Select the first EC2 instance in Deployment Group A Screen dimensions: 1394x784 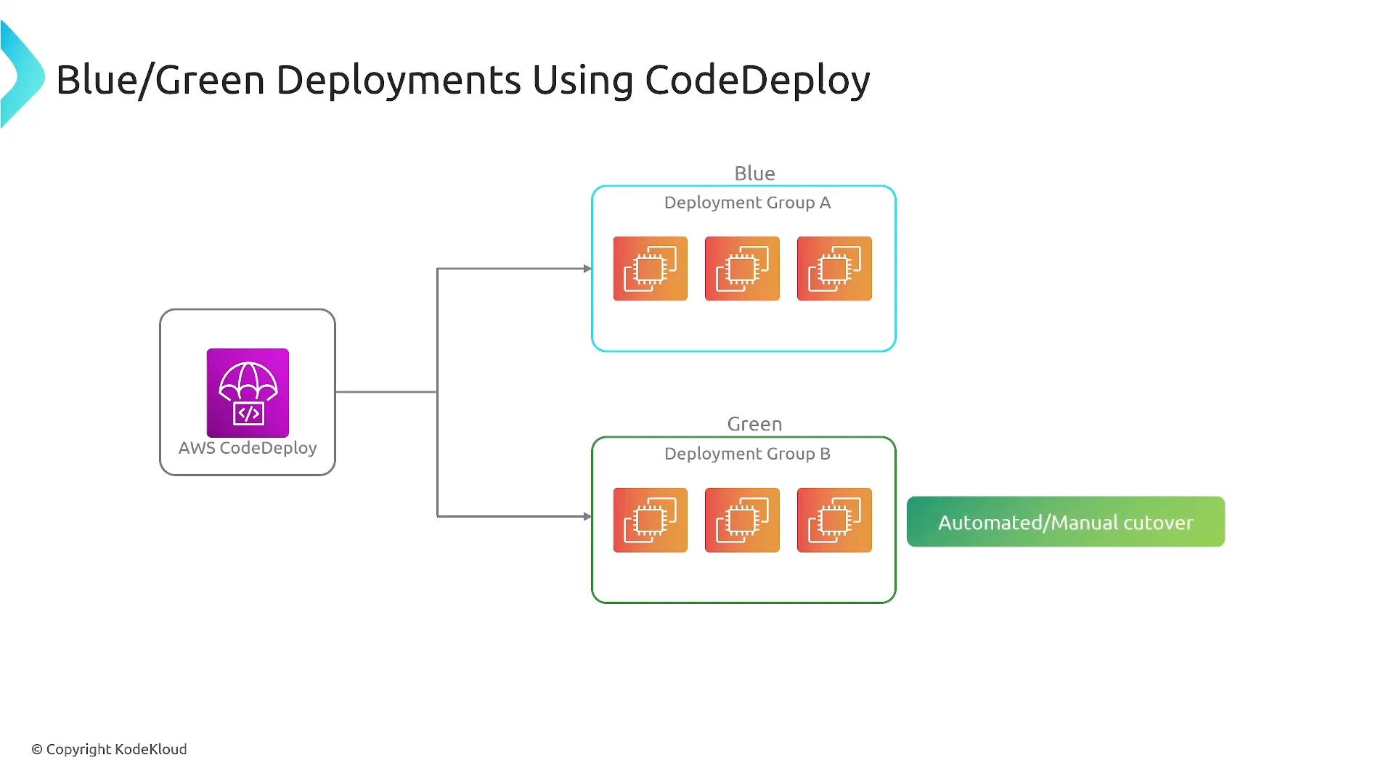650,269
